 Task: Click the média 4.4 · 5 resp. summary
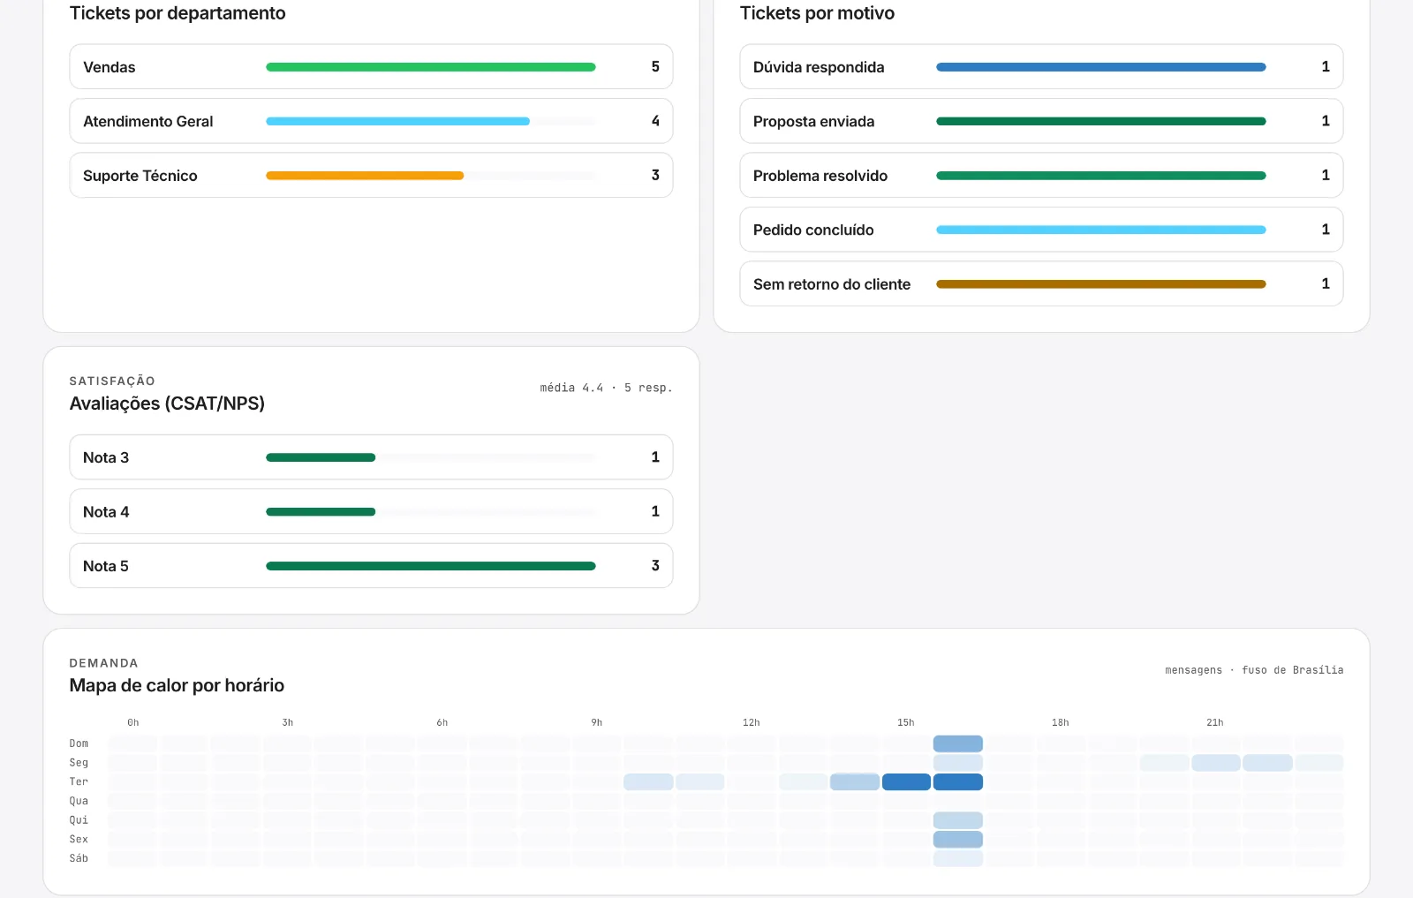(606, 388)
